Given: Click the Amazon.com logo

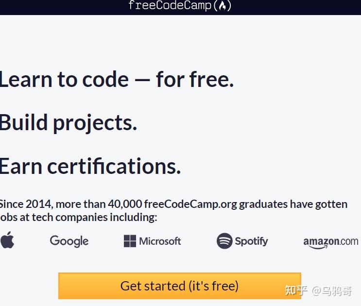Looking at the screenshot, I should tap(330, 242).
